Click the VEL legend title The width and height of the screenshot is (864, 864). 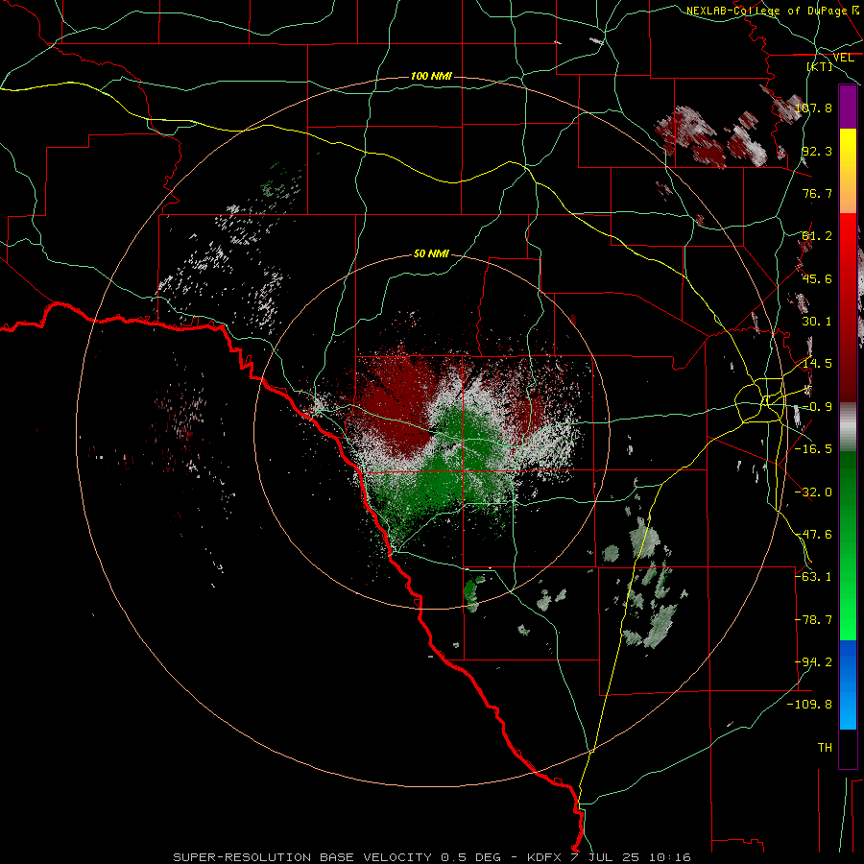[843, 58]
